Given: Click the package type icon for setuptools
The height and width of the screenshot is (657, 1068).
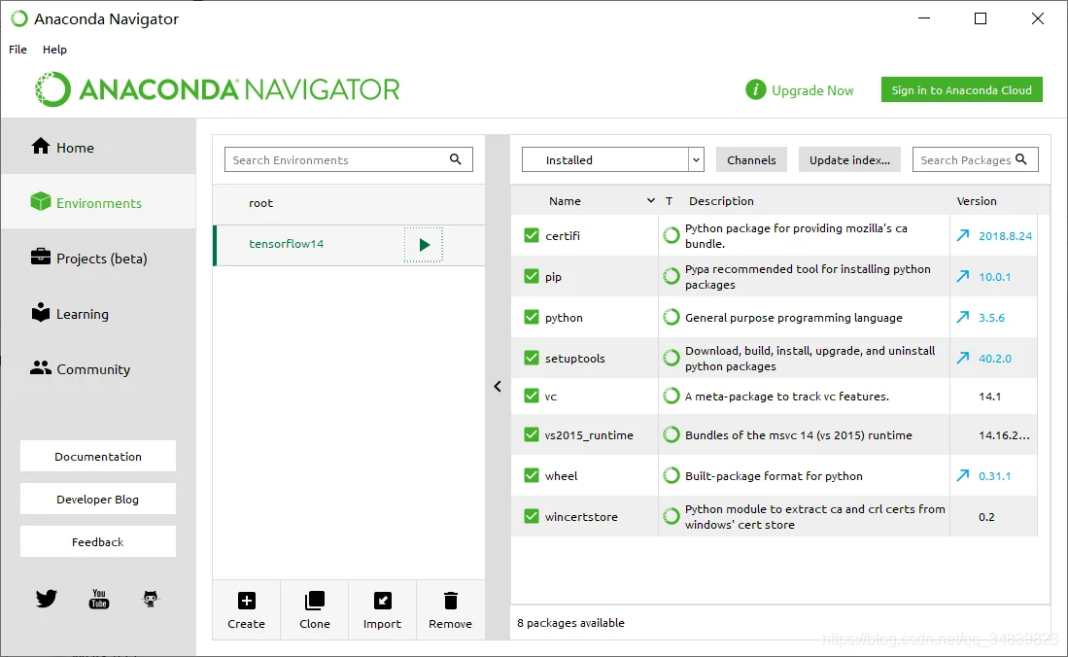Looking at the screenshot, I should (671, 359).
